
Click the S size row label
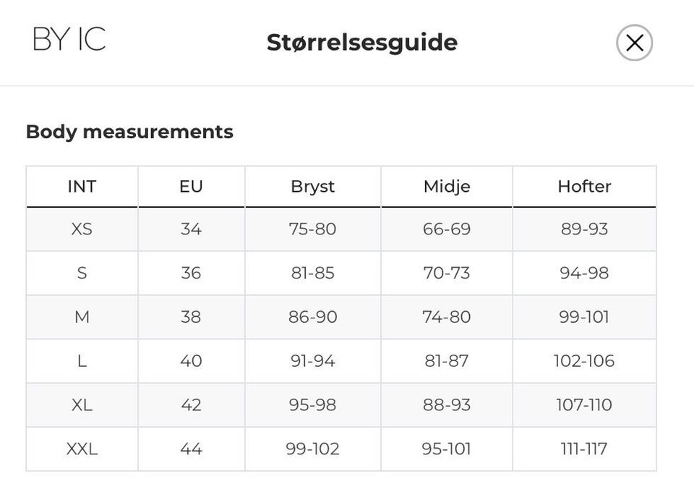[82, 273]
